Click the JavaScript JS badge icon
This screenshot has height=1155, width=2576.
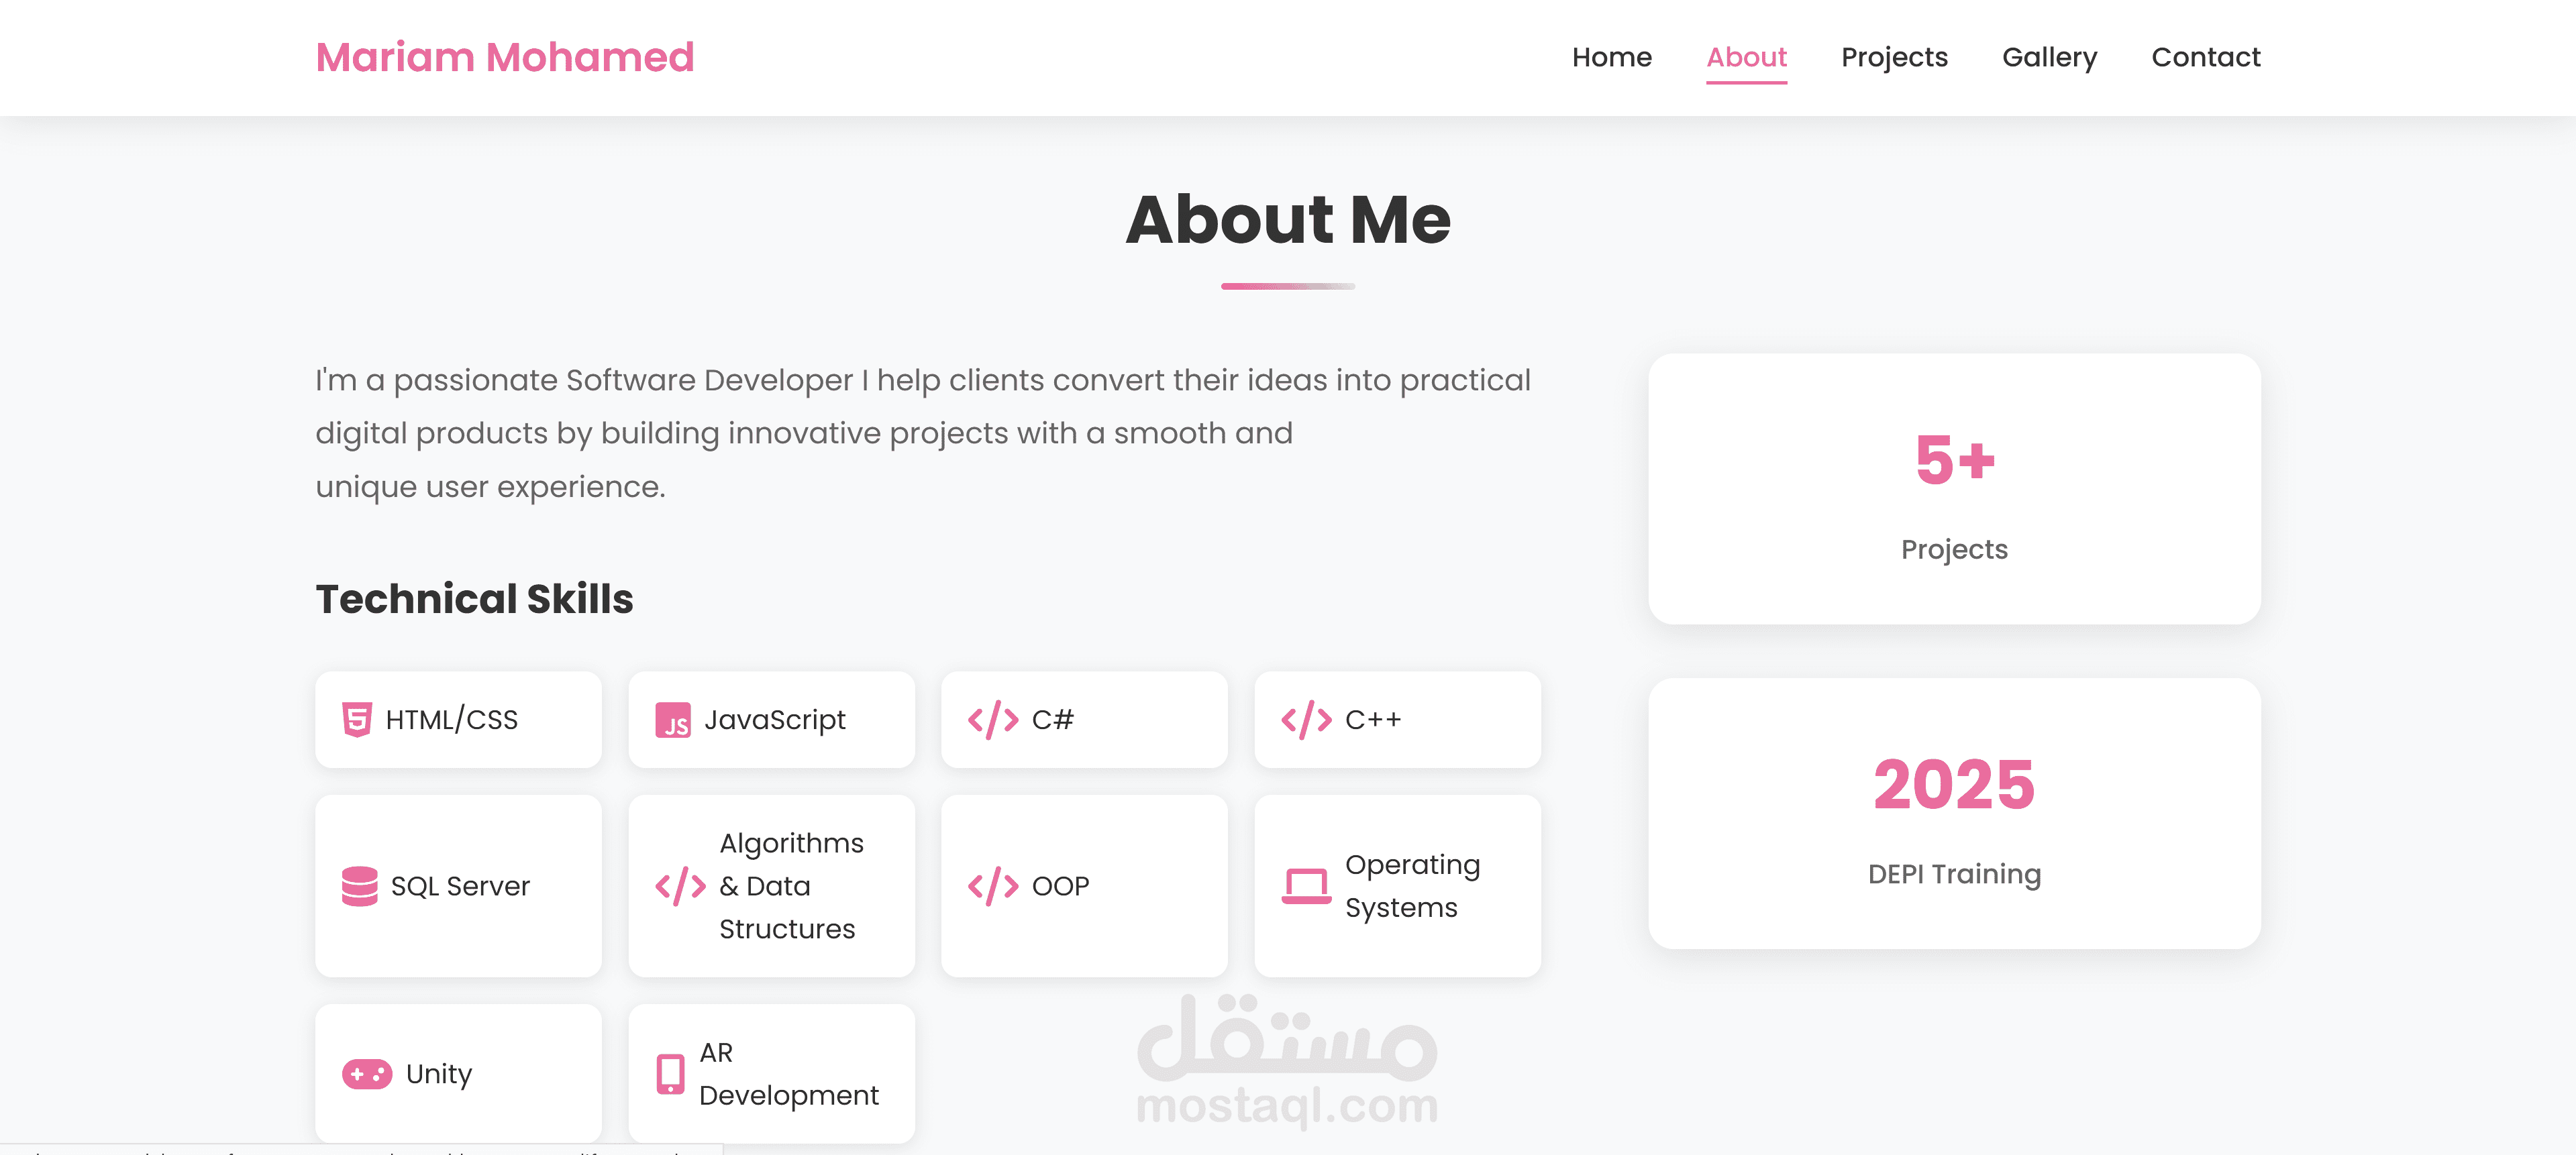(x=672, y=719)
